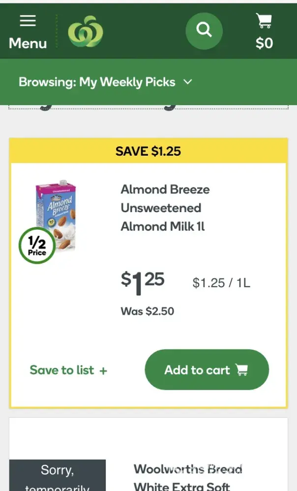Click the trolley icon inside Add to cart

pos(241,370)
